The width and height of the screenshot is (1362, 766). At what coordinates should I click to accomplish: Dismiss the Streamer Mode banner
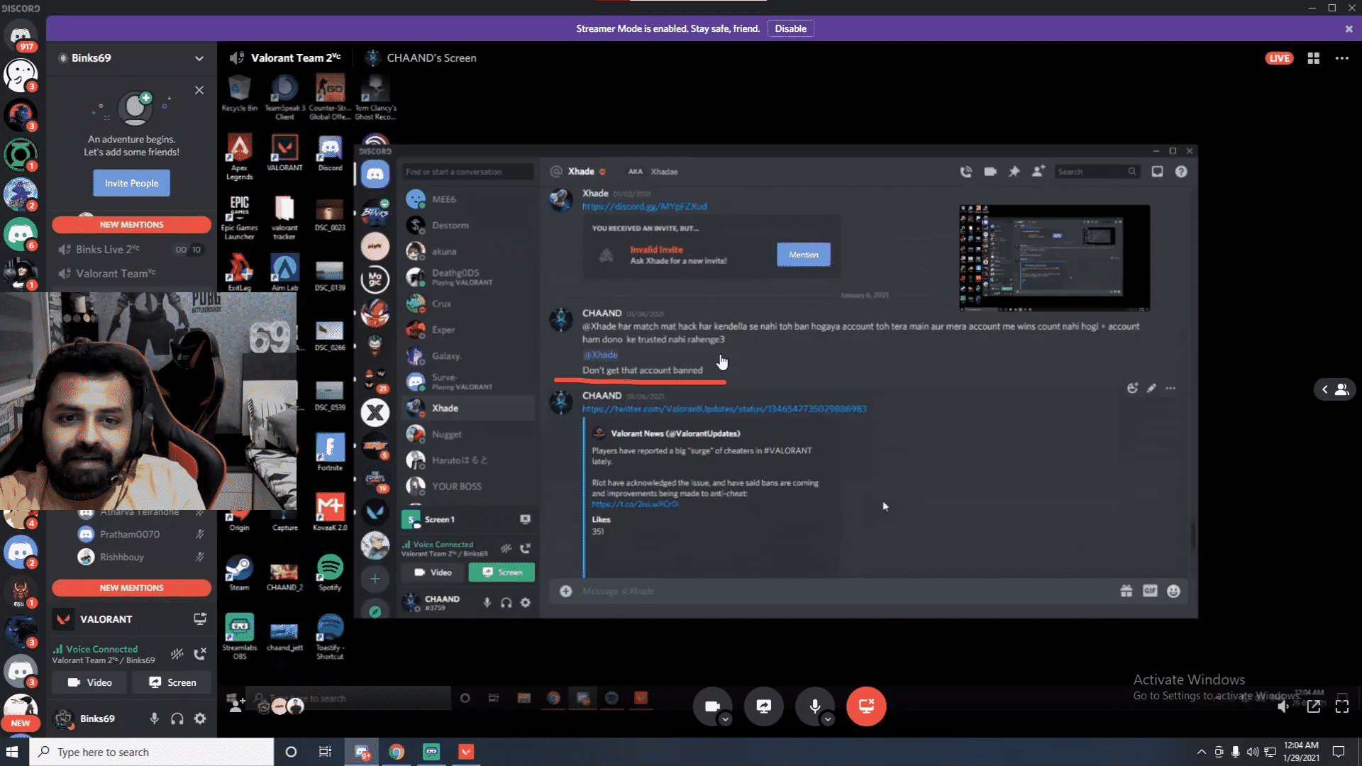(1349, 29)
